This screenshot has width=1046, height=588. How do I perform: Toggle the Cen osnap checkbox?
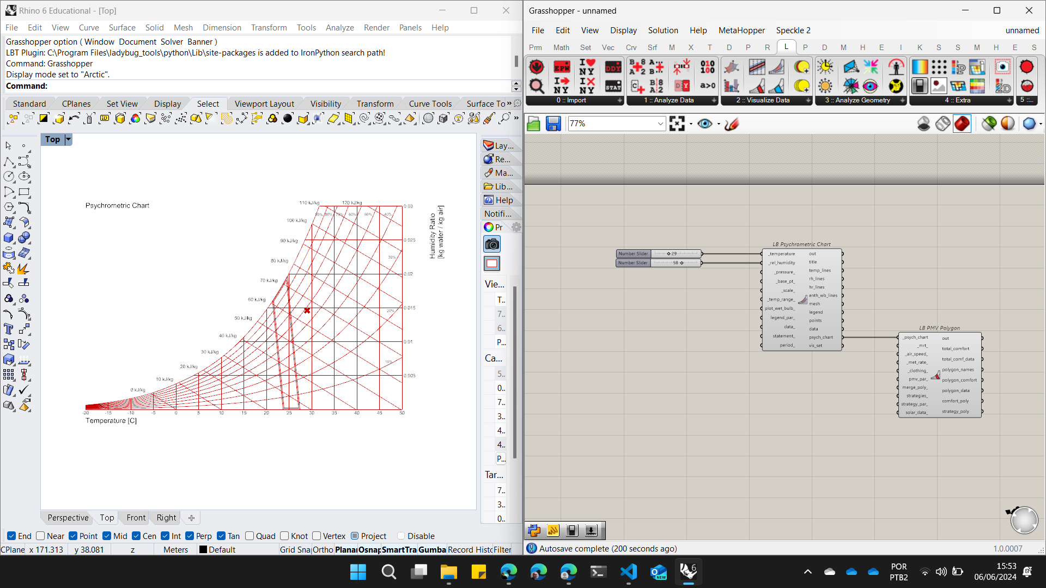click(x=136, y=536)
